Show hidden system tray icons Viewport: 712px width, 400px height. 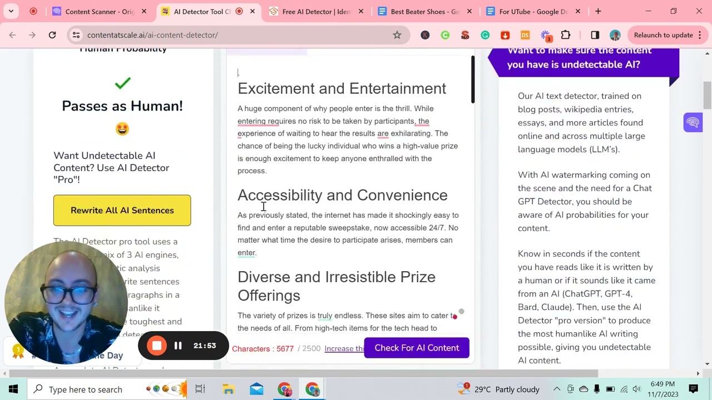[x=557, y=389]
